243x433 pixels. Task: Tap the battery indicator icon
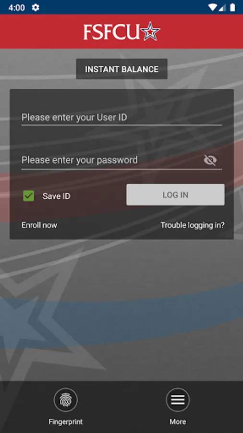coord(232,7)
